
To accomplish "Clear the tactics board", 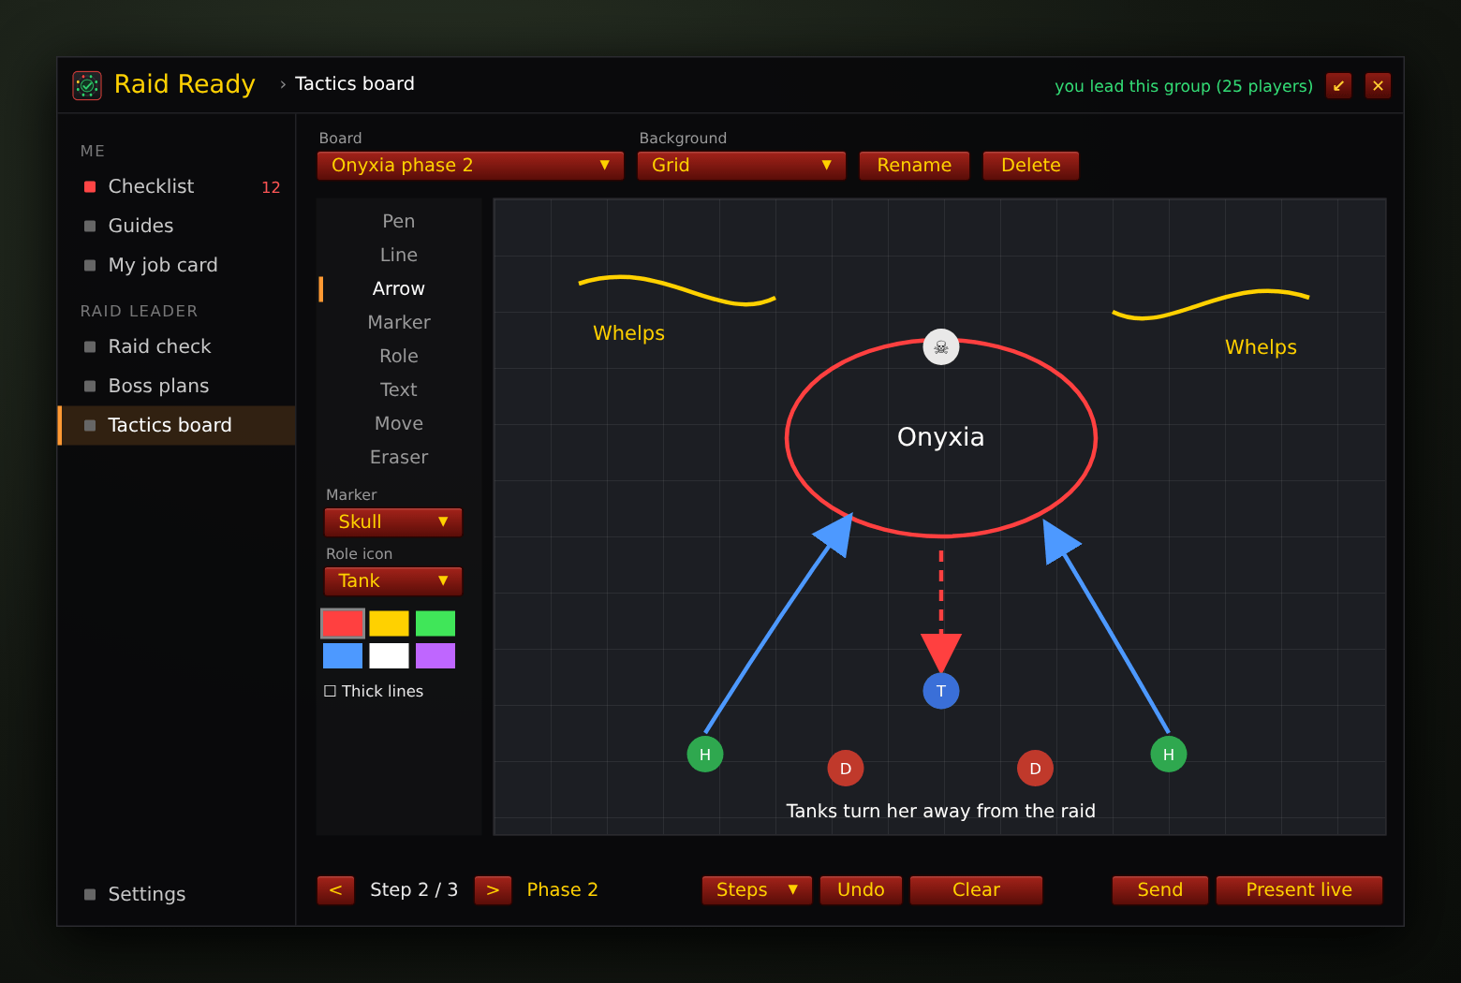I will [976, 889].
